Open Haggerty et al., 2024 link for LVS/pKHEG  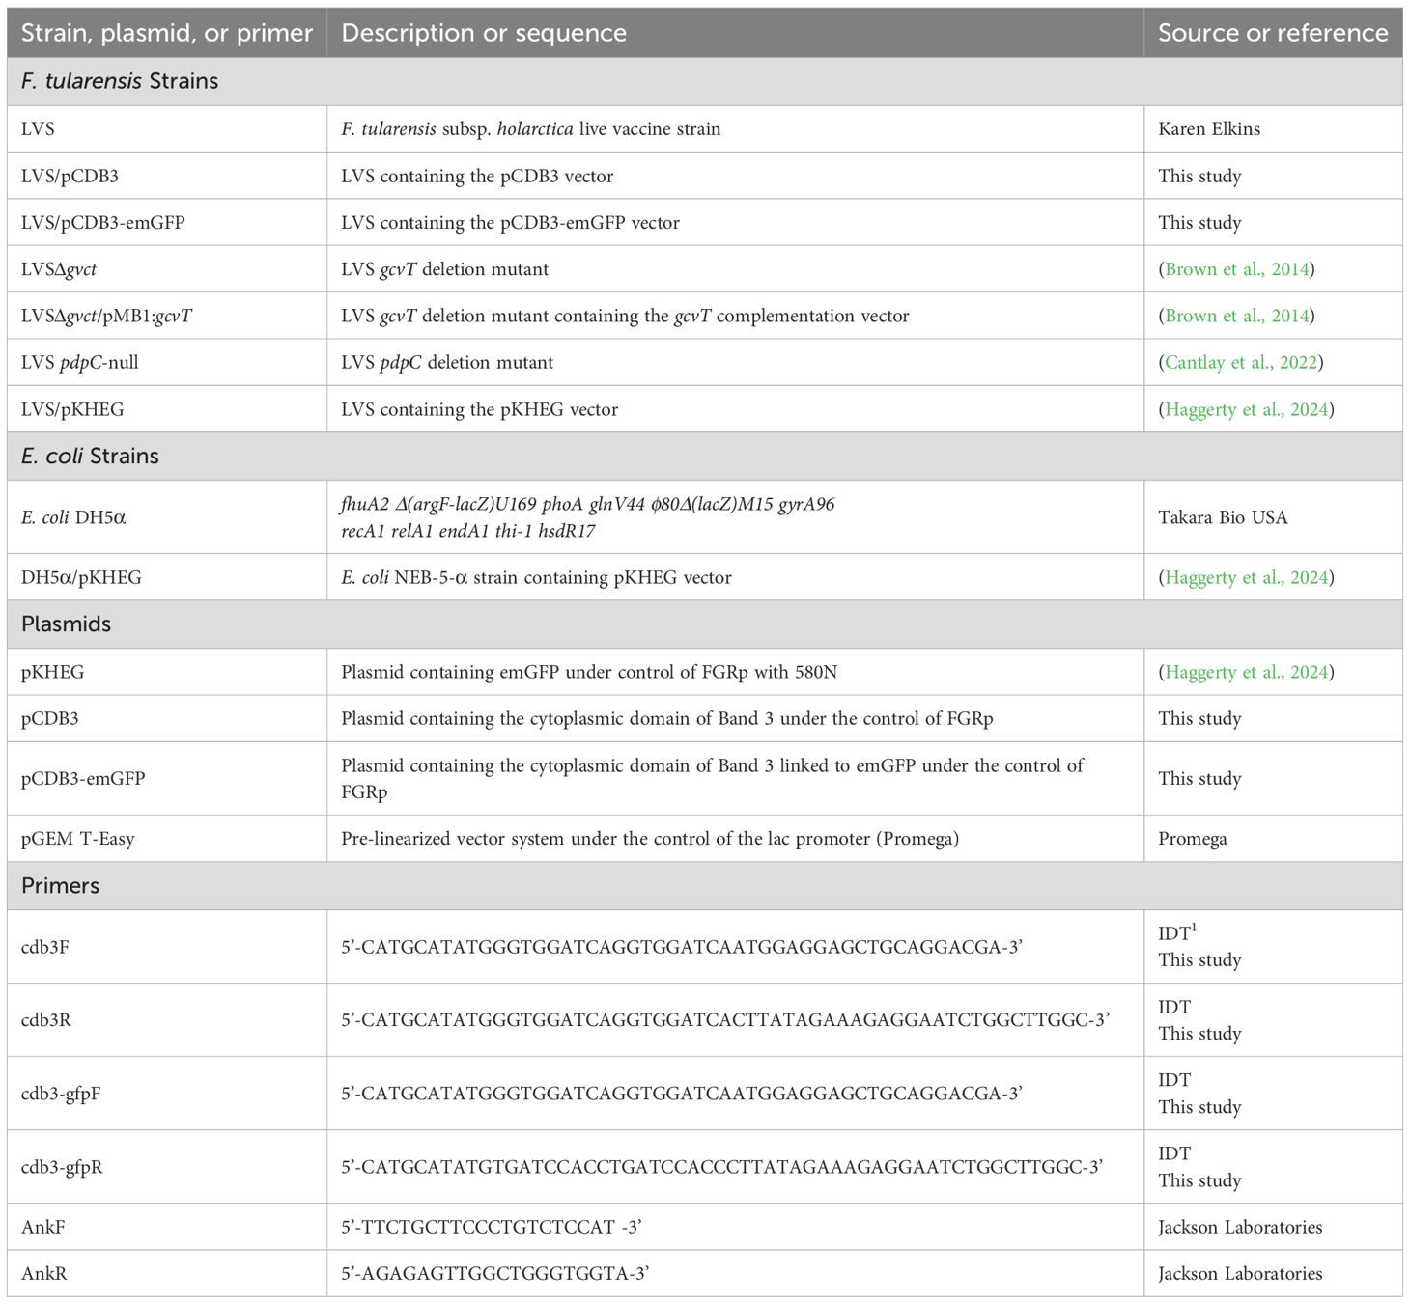(x=1246, y=409)
